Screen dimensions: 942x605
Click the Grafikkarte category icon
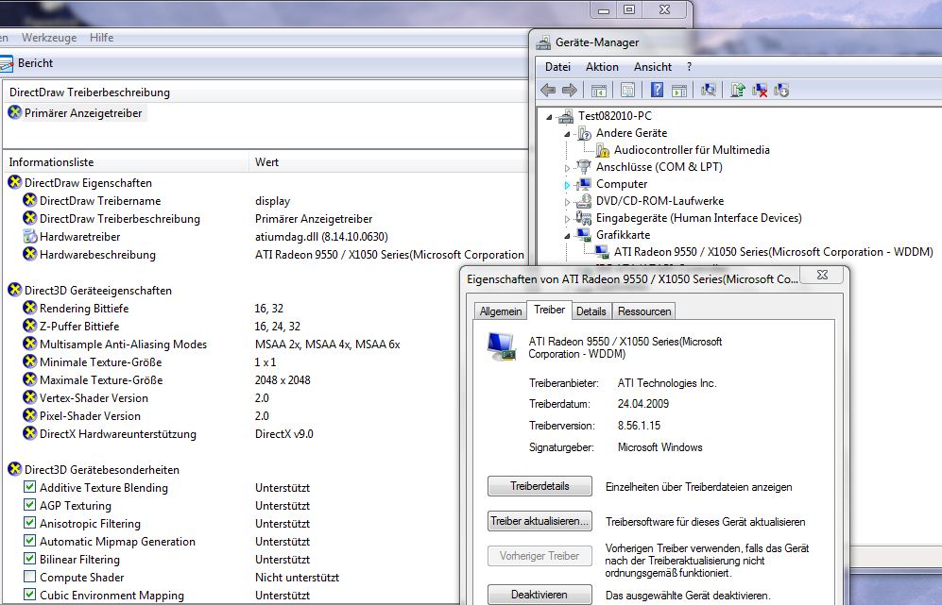point(584,234)
